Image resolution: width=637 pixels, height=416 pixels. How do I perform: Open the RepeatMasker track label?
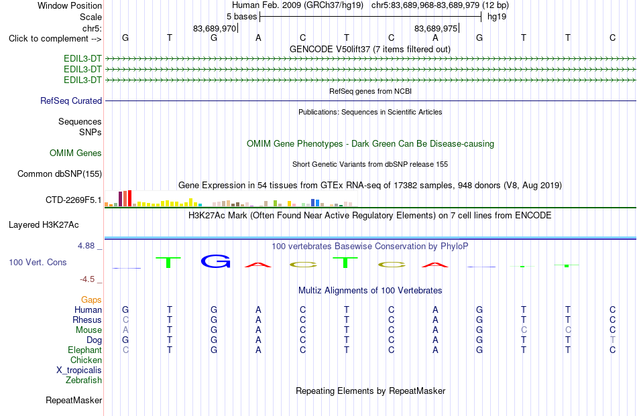tap(74, 400)
